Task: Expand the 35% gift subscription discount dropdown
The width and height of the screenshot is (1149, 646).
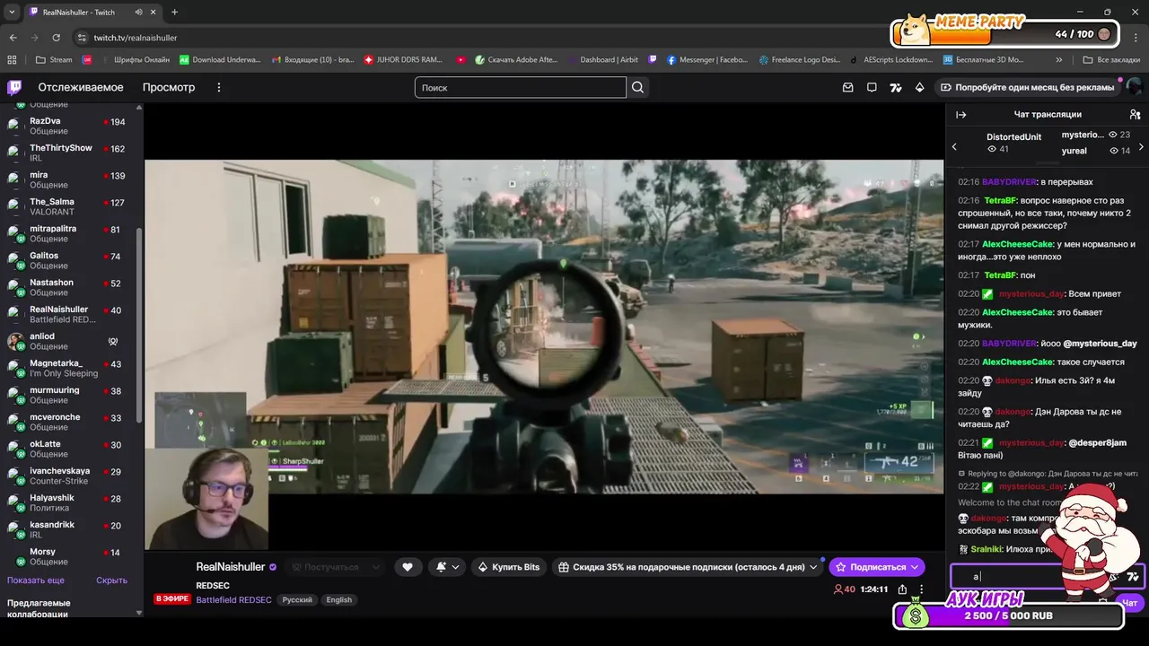Action: (688, 567)
